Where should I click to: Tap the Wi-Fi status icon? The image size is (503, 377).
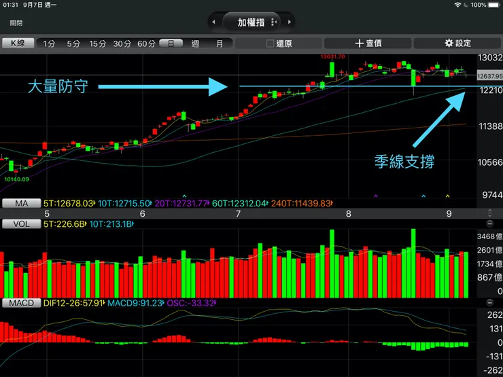click(457, 5)
